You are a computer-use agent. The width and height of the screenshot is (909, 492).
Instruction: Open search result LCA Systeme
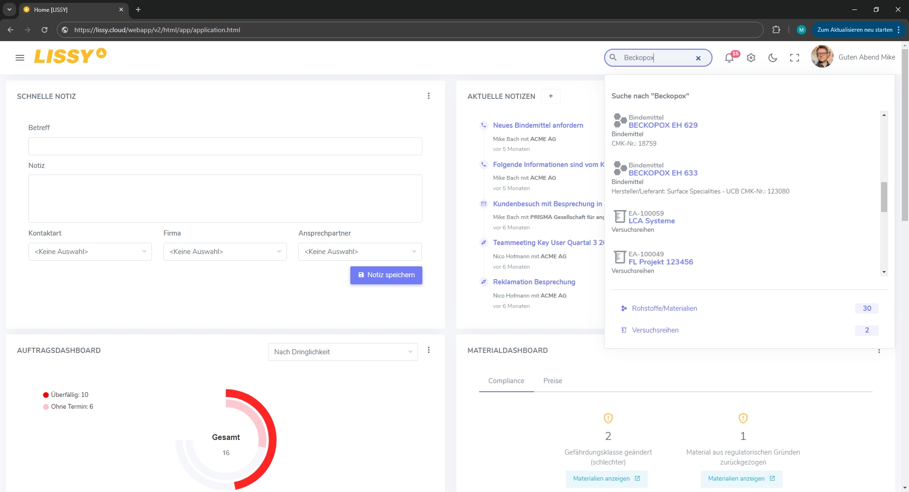(x=651, y=221)
